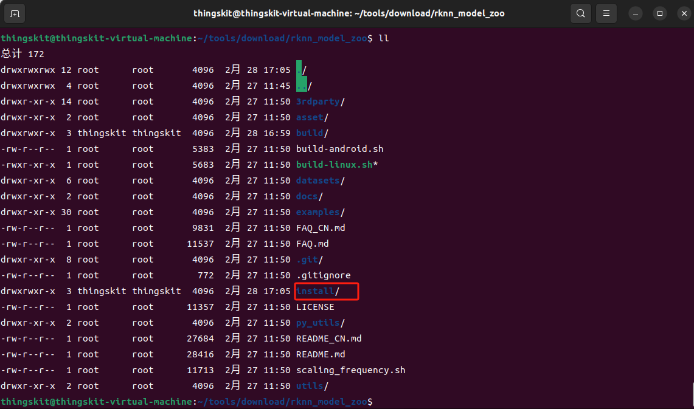
Task: Click the LICENSE file name
Action: click(315, 307)
